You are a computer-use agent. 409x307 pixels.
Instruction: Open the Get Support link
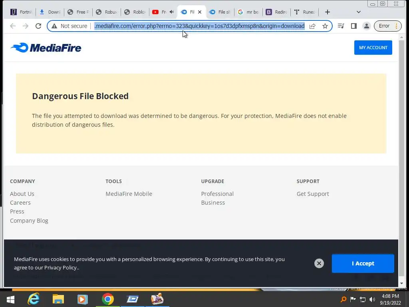(313, 194)
